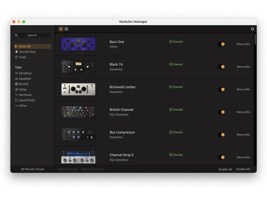Show Trials in sidebar
Viewport: 267px width, 200px height.
point(22,57)
